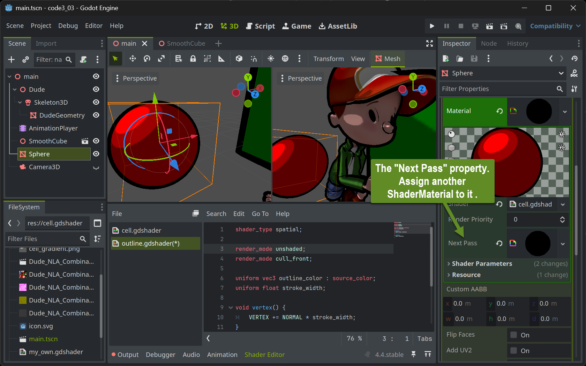
Task: Hide the Skeleton3D node
Action: tap(96, 102)
